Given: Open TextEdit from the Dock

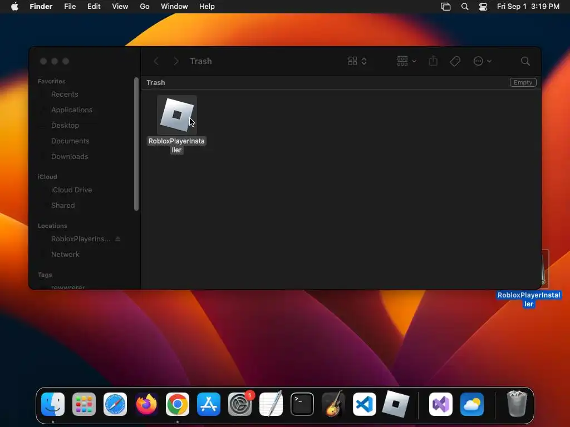Looking at the screenshot, I should coord(271,404).
